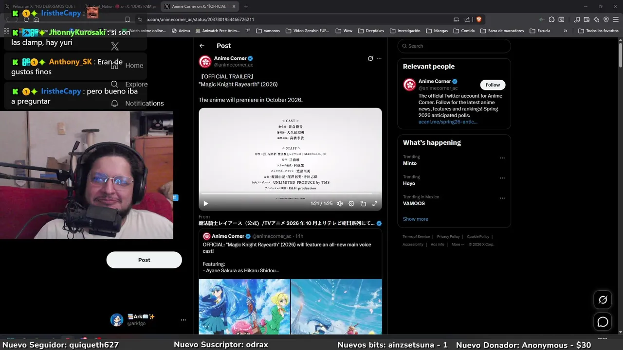Viewport: 623px width, 350px height.
Task: Click Show more under What's happening
Action: tap(416, 219)
